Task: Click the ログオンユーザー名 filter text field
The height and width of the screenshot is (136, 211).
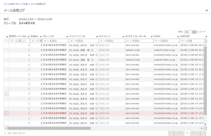Action: tap(140, 41)
